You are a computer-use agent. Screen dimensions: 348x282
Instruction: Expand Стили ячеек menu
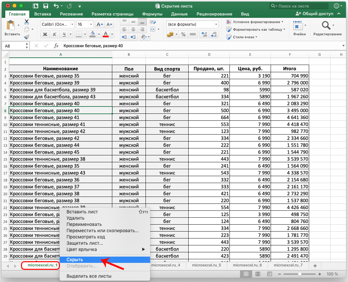(242, 37)
